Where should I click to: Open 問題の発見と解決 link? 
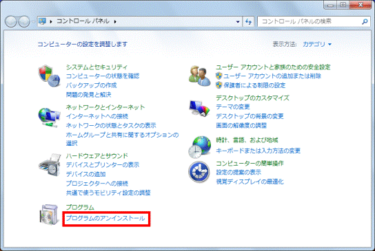pyautogui.click(x=88, y=94)
